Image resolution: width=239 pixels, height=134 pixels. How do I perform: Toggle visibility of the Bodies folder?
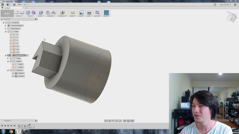click(11, 61)
